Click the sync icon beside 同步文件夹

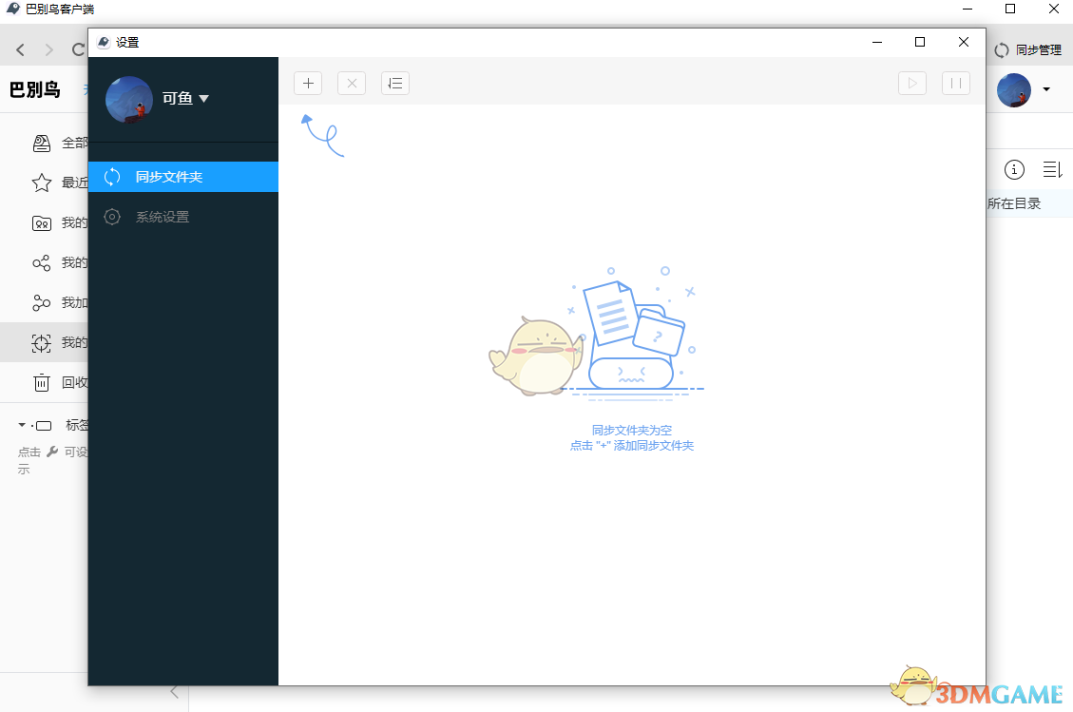pos(112,177)
